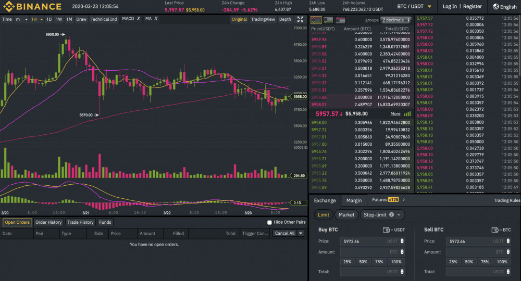Select the Exchange tab
This screenshot has width=521, height=281.
(x=325, y=200)
